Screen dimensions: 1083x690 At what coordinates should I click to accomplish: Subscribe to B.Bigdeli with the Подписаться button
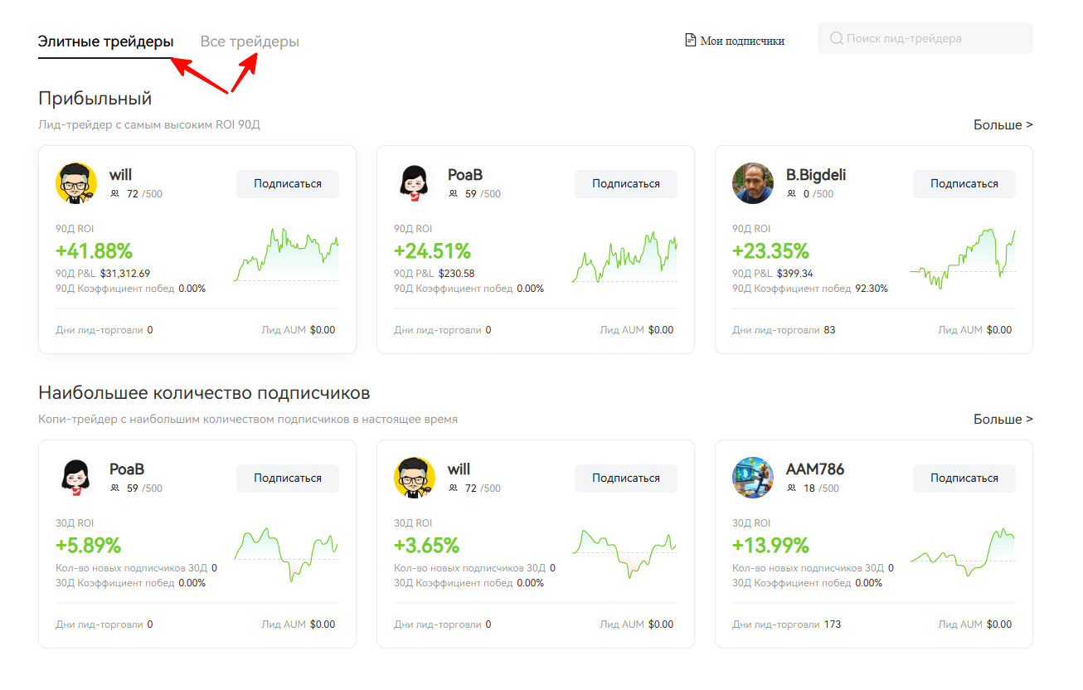pos(964,183)
